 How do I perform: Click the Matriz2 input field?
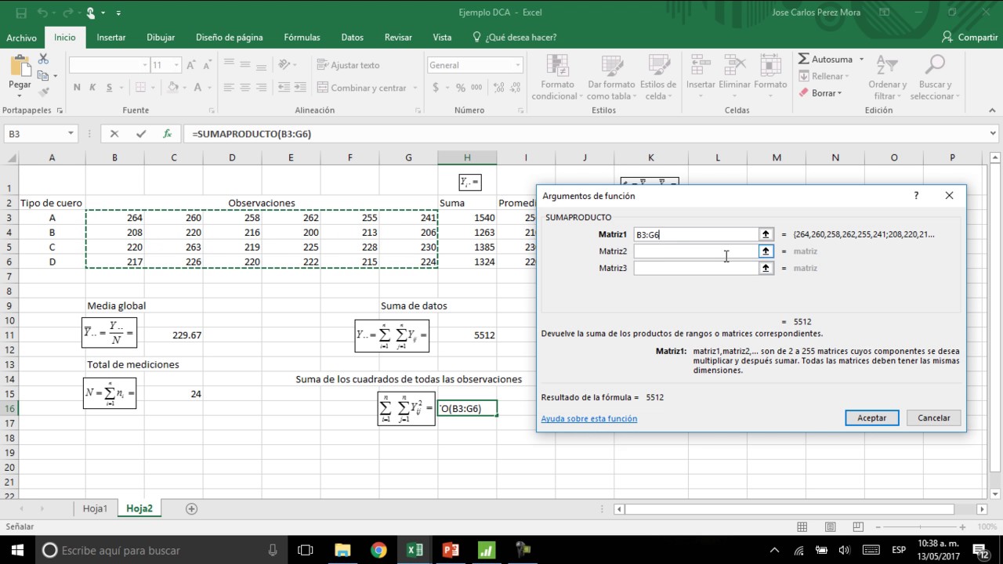tap(695, 251)
